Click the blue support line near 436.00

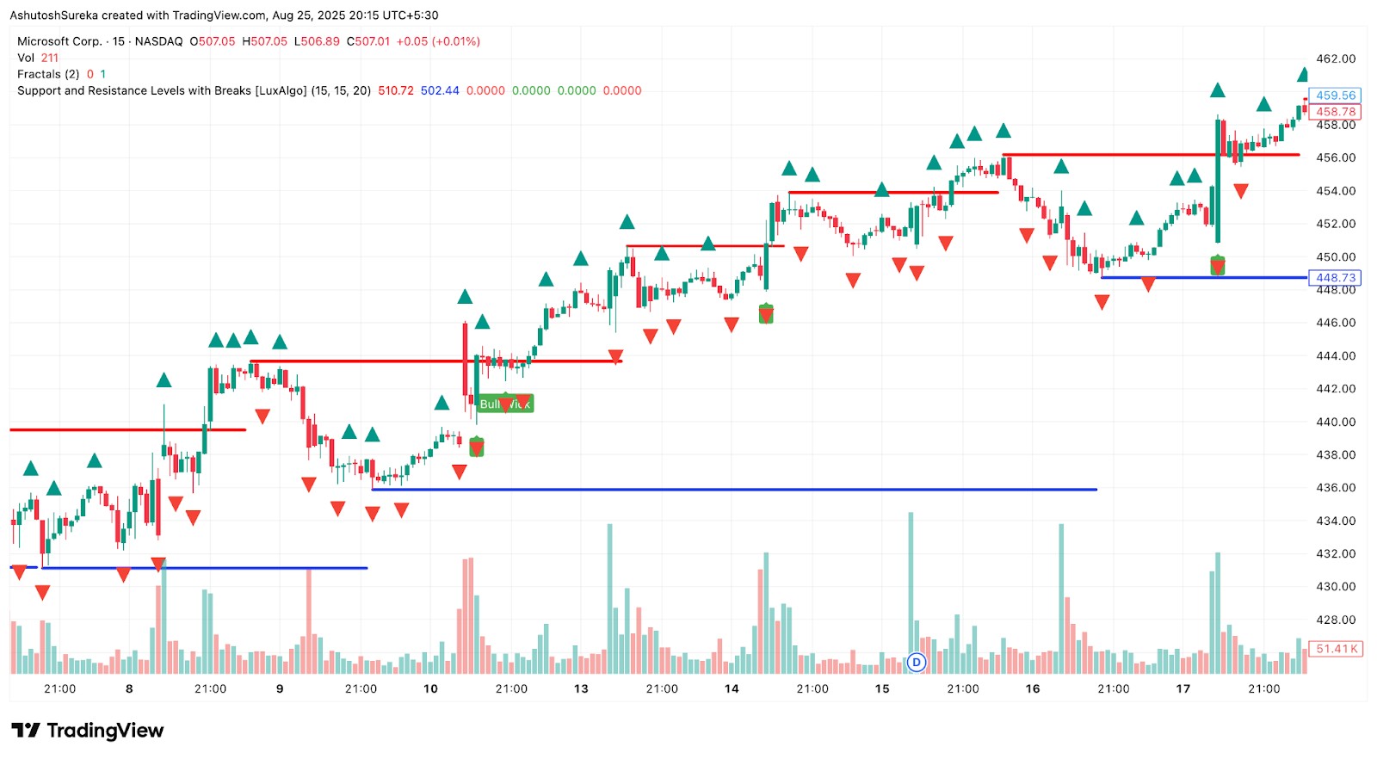(x=734, y=490)
